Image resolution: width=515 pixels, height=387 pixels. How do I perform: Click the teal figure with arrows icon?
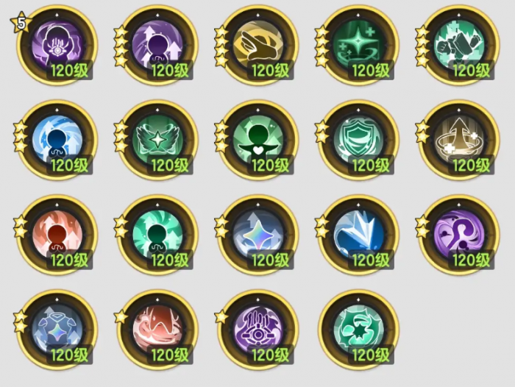tap(158, 235)
